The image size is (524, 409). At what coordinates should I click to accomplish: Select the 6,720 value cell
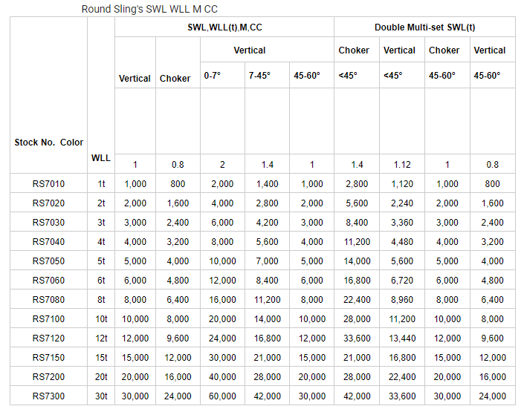pyautogui.click(x=399, y=280)
